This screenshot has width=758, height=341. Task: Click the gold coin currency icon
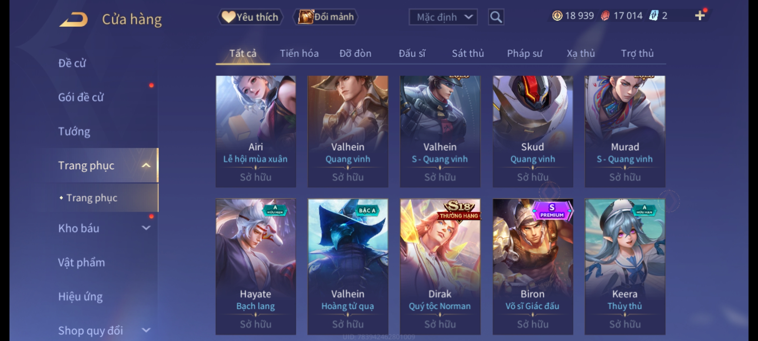point(557,16)
